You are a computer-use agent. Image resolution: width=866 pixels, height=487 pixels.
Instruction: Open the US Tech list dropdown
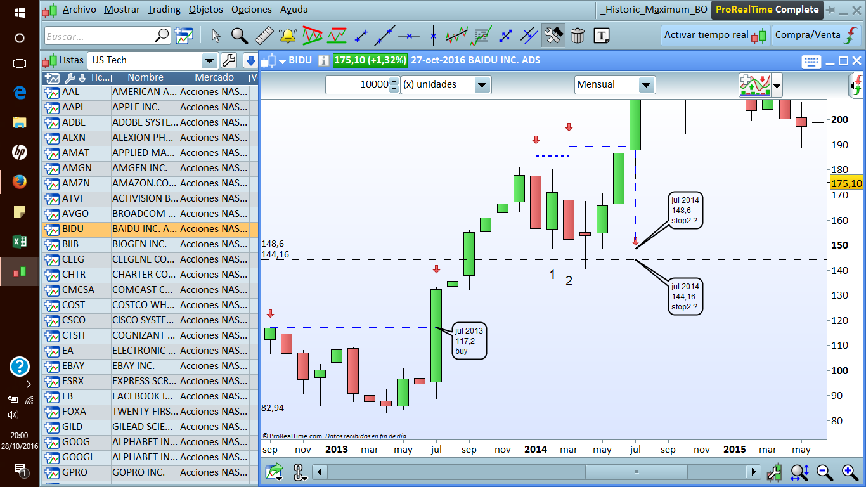(x=209, y=61)
